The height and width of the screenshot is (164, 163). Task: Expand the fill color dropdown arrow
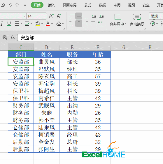[x=42, y=24]
